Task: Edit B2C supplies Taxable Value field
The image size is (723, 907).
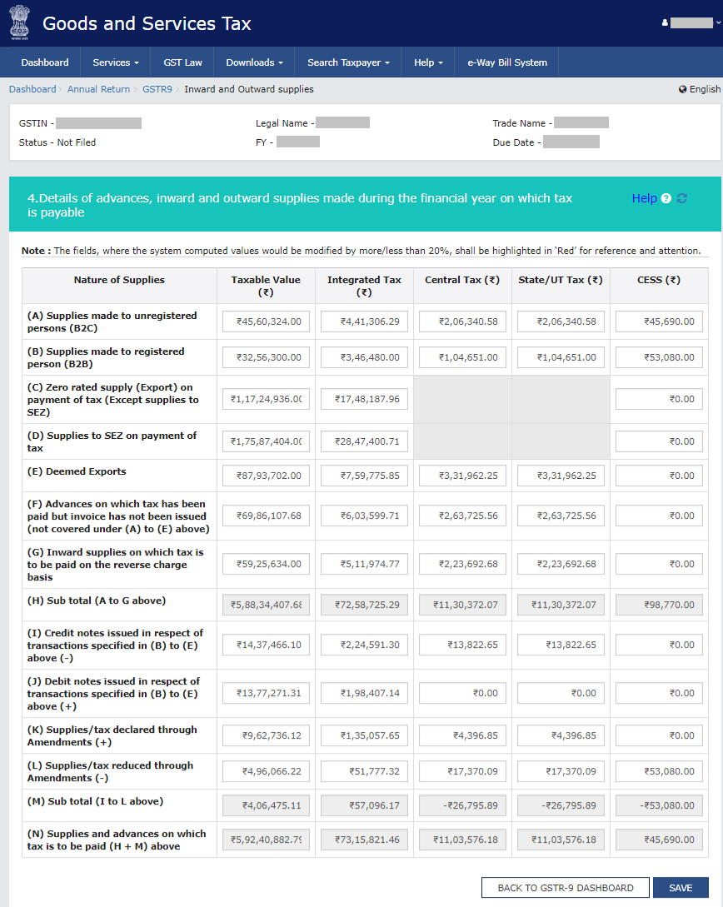Action: [266, 321]
